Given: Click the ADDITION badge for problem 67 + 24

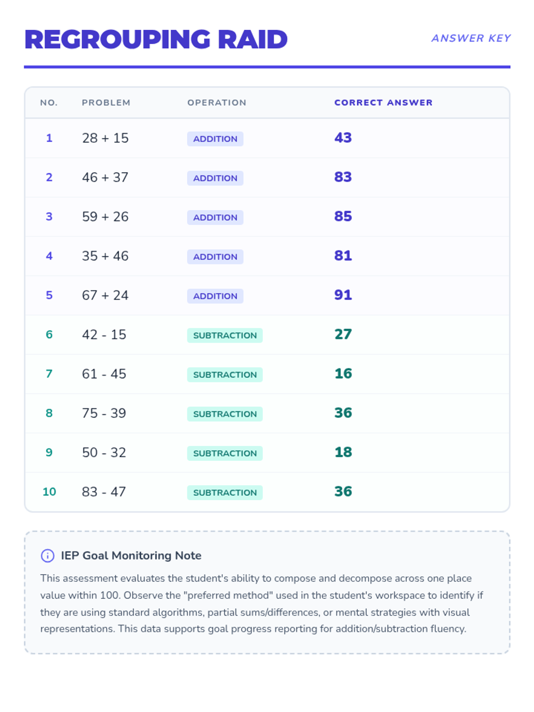Looking at the screenshot, I should coord(215,296).
